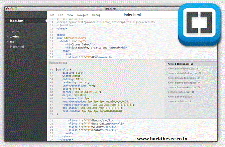Screen dimensions: 225x147
Task: Click the #fff color value
Action: tap(76, 89)
